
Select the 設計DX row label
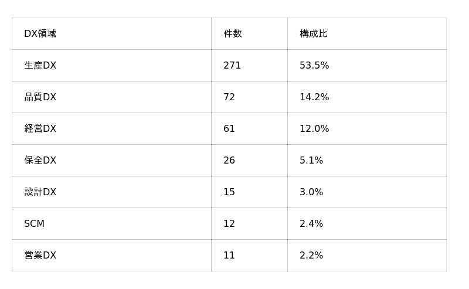tap(40, 192)
